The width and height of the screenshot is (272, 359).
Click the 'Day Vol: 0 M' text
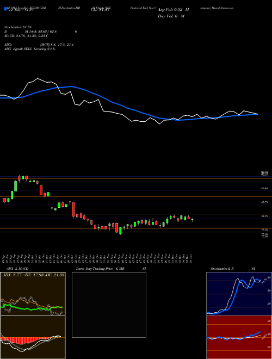tap(171, 16)
